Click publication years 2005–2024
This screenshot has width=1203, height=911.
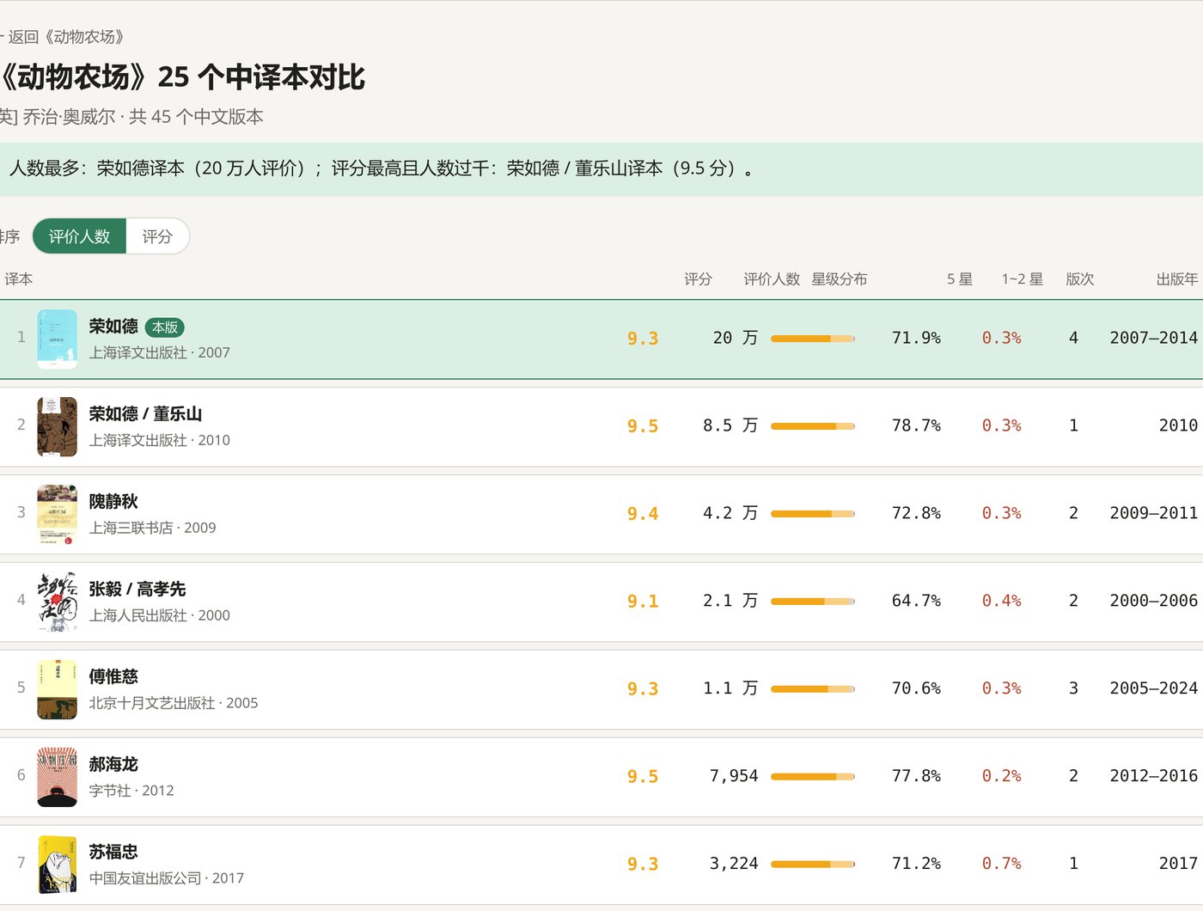click(1153, 688)
